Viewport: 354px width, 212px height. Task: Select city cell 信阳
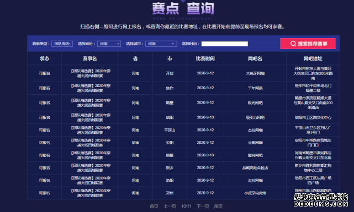point(170,117)
